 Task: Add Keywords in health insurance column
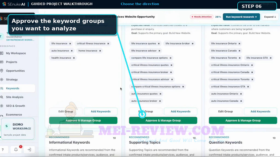coord(101,111)
